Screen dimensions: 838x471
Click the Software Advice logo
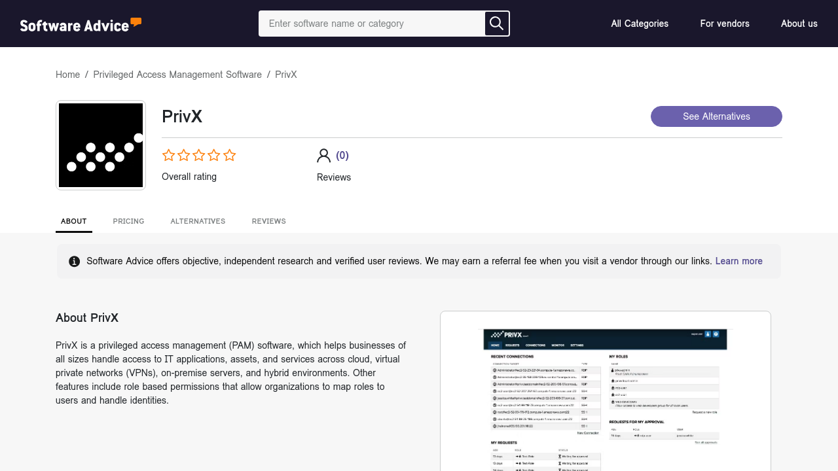point(81,24)
